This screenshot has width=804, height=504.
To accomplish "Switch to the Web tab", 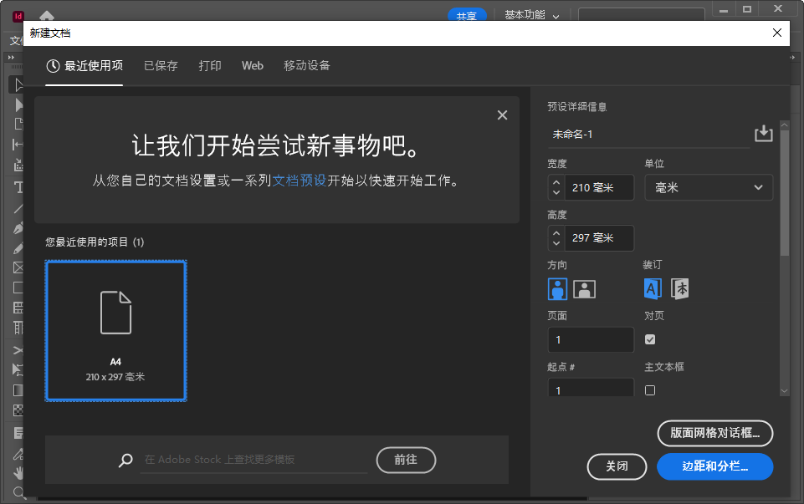I will (253, 65).
